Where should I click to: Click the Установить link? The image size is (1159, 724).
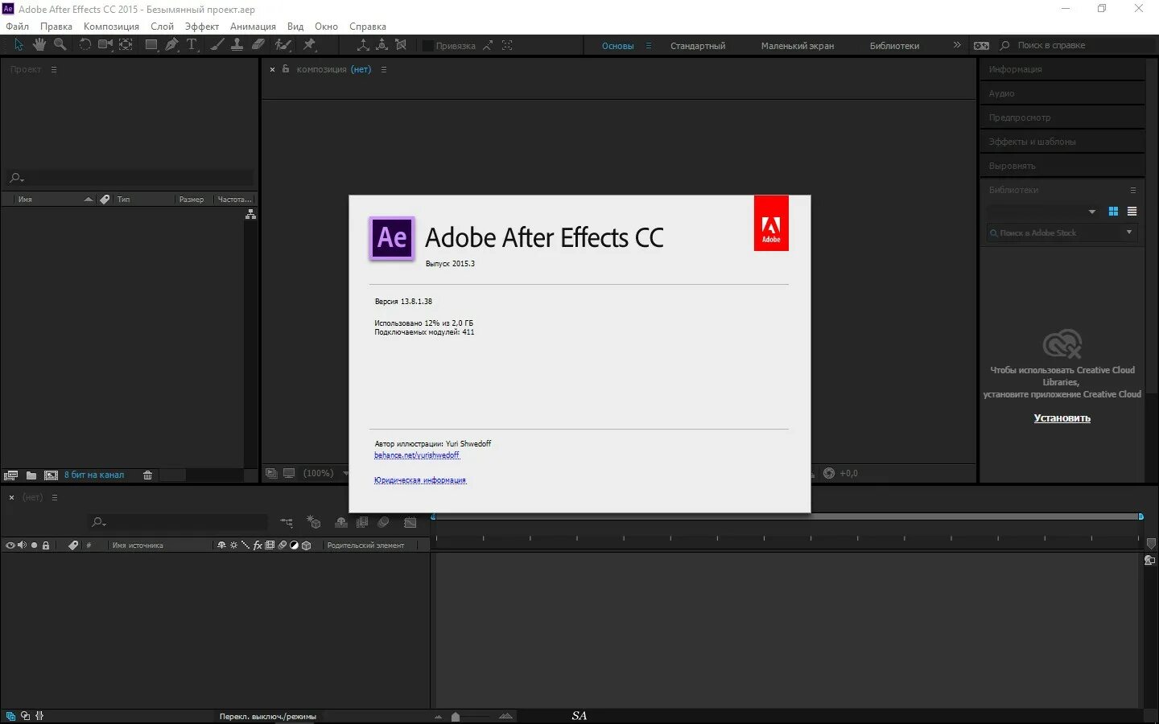coord(1062,418)
